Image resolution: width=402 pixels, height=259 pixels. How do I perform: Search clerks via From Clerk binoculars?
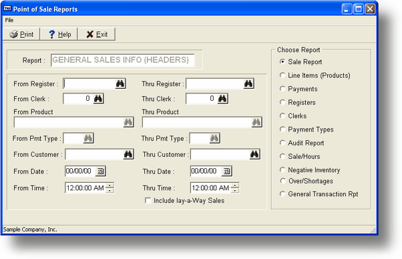98,99
